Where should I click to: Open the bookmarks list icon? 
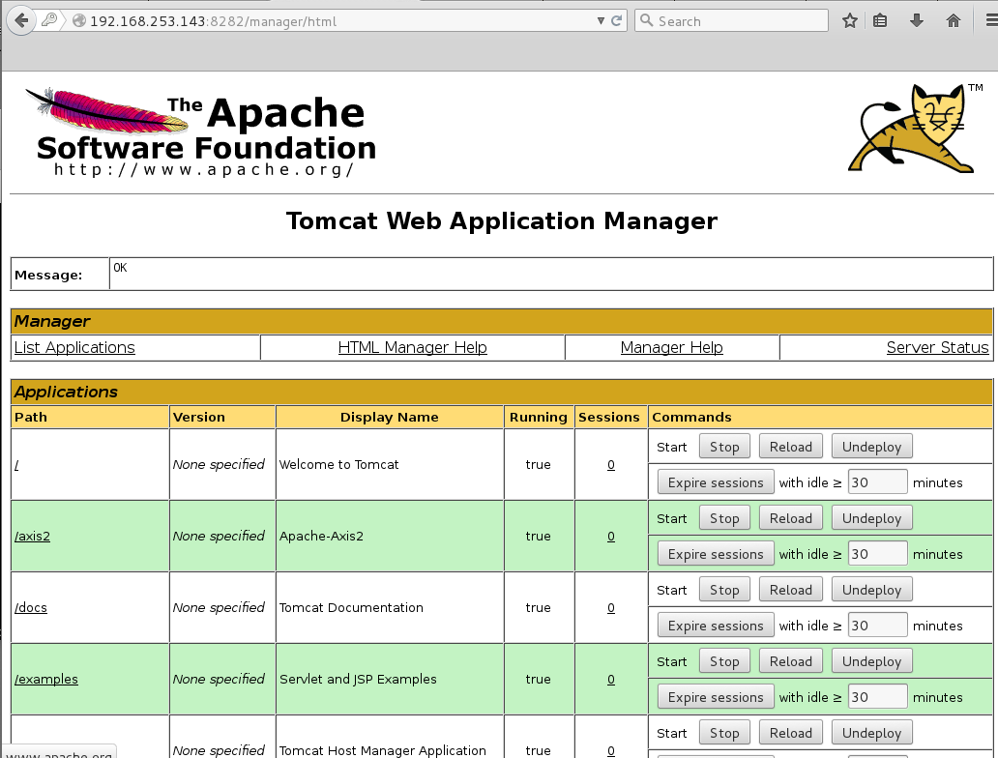coord(880,20)
